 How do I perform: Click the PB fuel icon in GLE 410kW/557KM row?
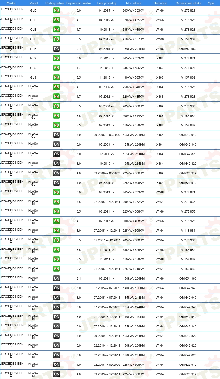57,39
